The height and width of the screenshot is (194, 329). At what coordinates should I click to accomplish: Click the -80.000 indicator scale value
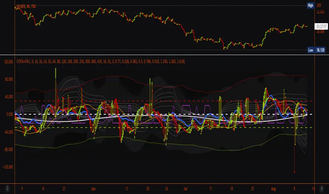tap(8, 150)
